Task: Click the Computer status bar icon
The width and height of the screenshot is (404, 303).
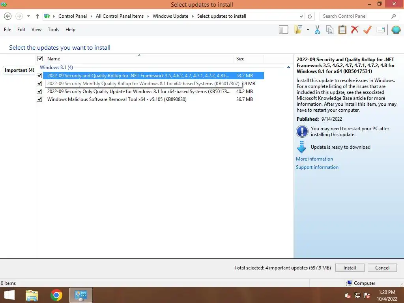Action: coord(349,283)
